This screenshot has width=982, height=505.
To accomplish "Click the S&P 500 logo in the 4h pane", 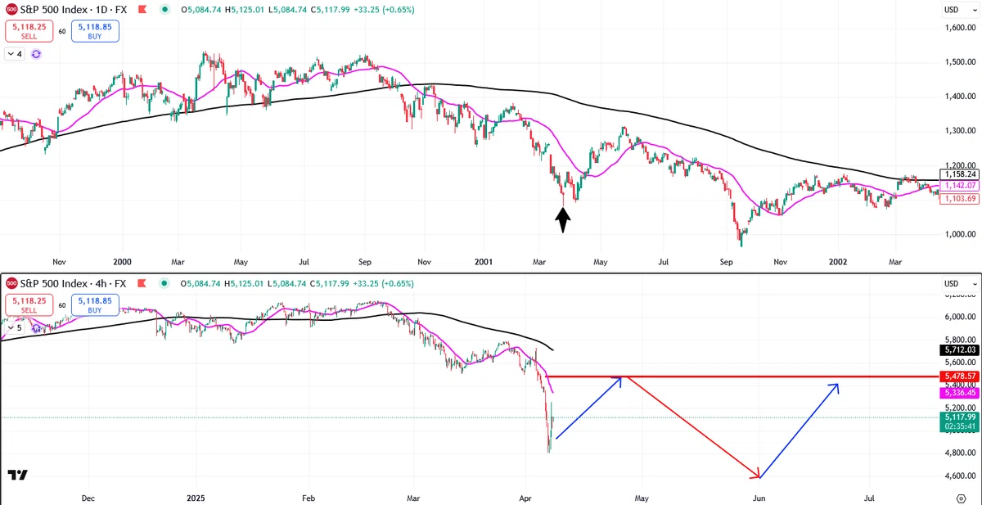I will point(12,283).
